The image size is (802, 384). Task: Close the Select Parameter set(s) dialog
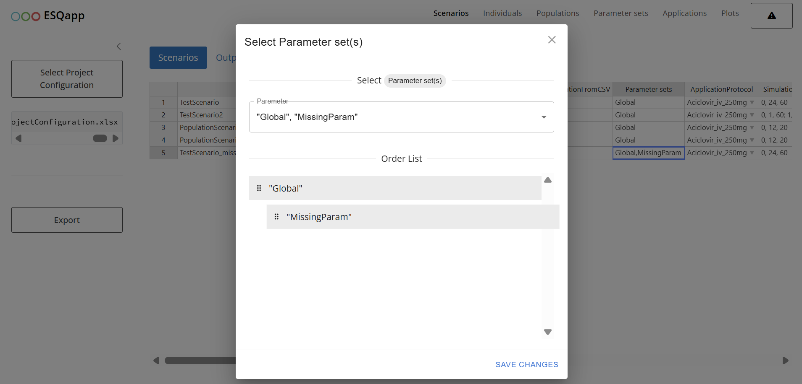tap(552, 40)
